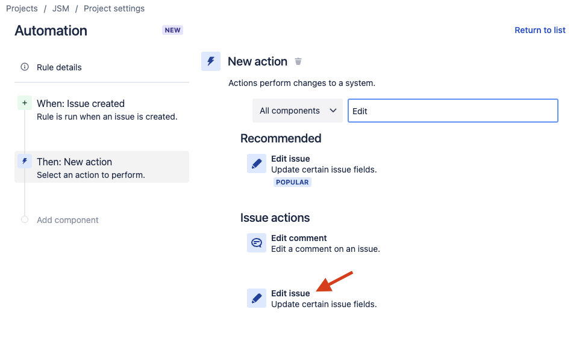Navigate to Project settings breadcrumb

click(x=114, y=8)
